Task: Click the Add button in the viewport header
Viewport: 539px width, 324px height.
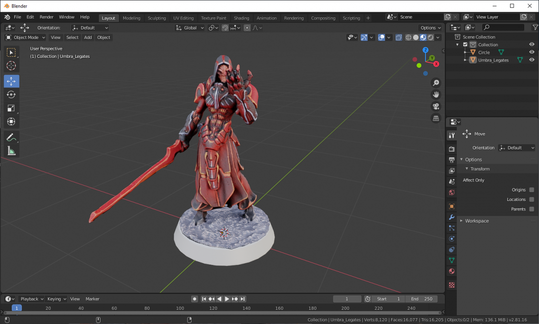Action: pos(87,37)
